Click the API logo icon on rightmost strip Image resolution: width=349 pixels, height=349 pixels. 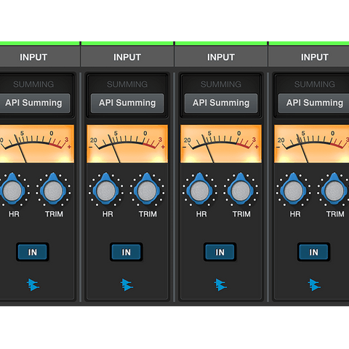tap(314, 285)
